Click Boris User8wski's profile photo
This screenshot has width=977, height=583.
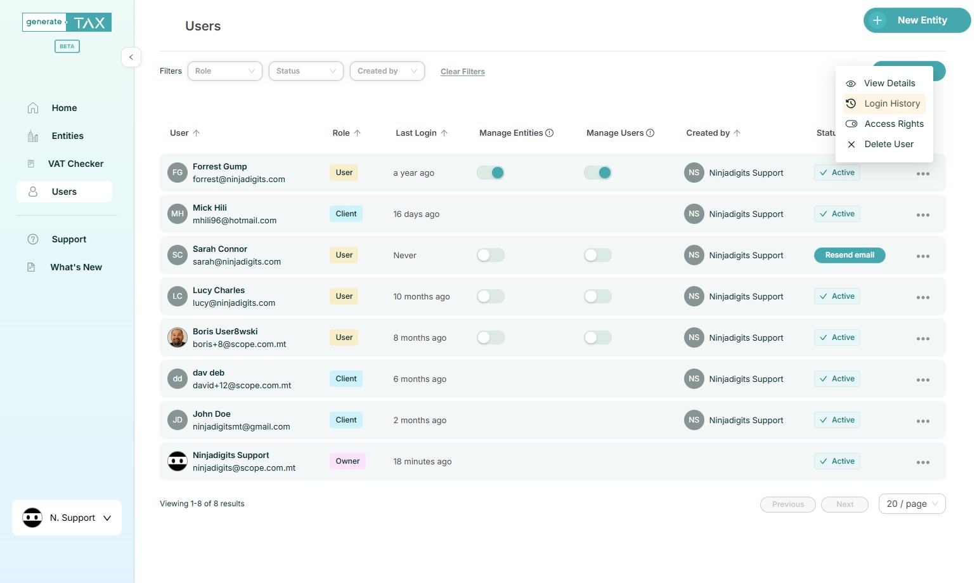coord(178,337)
